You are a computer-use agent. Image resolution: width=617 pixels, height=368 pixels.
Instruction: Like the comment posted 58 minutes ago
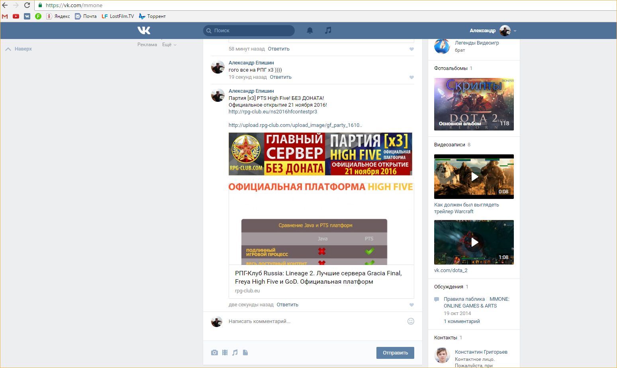[x=411, y=49]
